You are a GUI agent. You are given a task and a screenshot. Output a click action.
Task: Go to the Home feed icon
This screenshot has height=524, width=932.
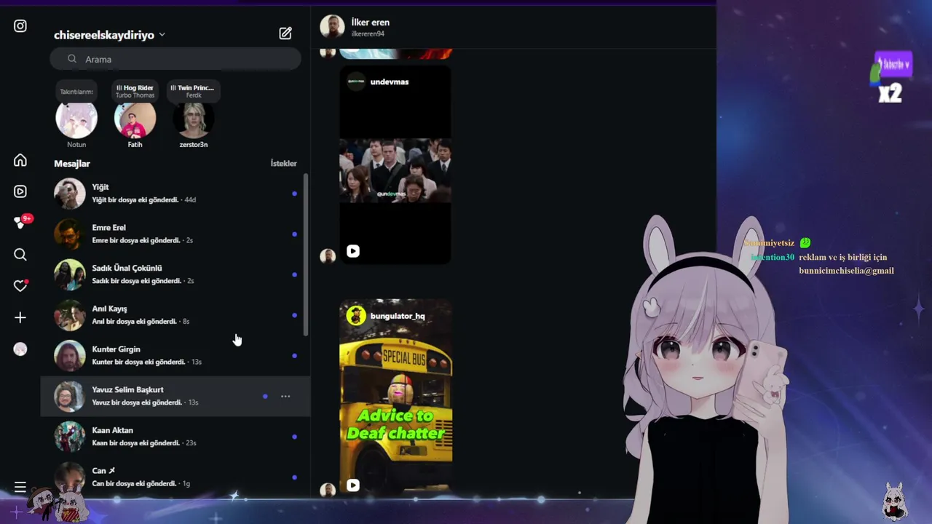pos(20,160)
